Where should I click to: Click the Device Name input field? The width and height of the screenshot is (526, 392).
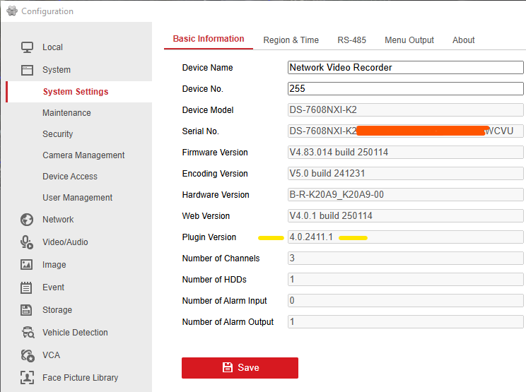405,68
